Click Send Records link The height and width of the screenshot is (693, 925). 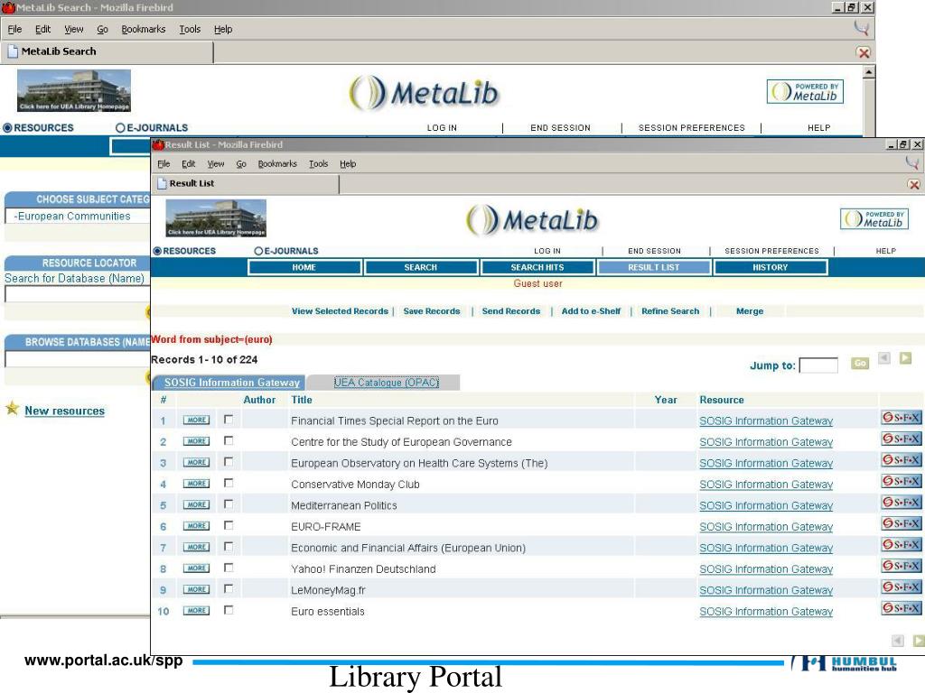[x=511, y=311]
